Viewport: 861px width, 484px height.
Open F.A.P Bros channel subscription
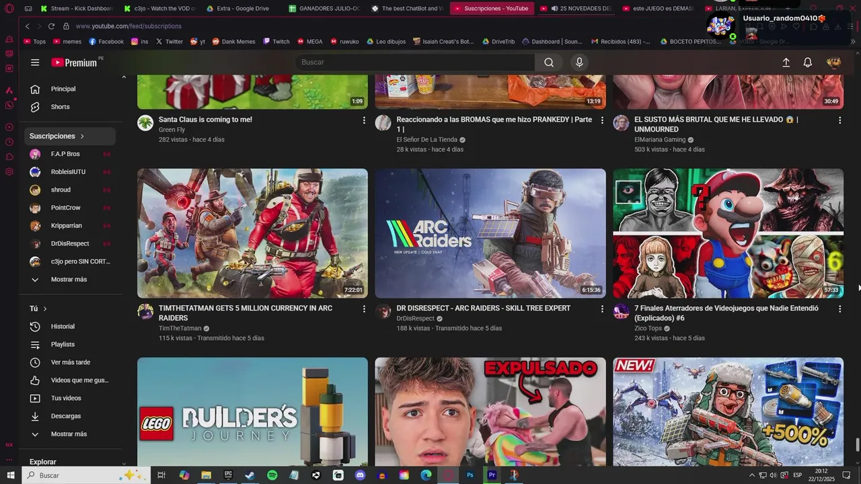(70, 154)
